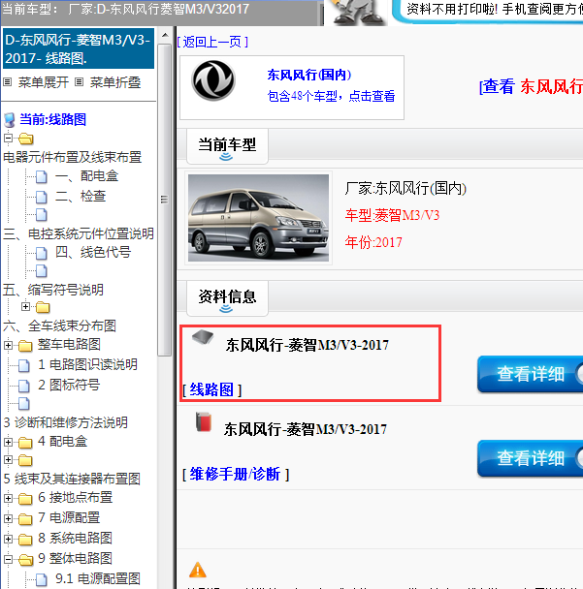Go back via 返回上一页 link
Viewport: 583px width, 589px height.
coord(212,42)
